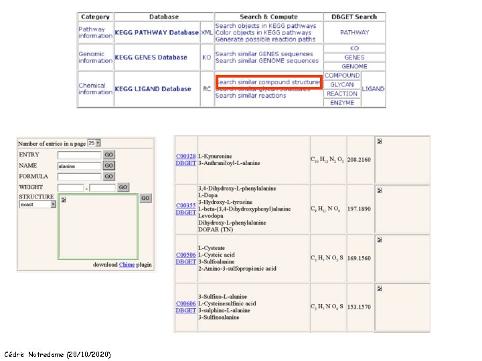The image size is (482, 361).
Task: Click the GENES DBGET search link
Action: [354, 57]
